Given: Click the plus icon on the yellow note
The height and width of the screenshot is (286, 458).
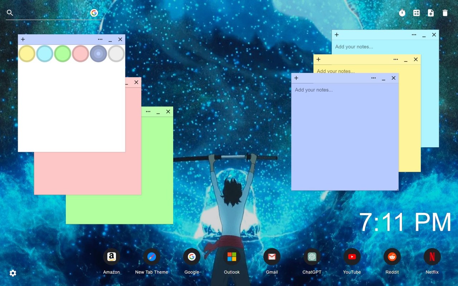Looking at the screenshot, I should pyautogui.click(x=318, y=59).
